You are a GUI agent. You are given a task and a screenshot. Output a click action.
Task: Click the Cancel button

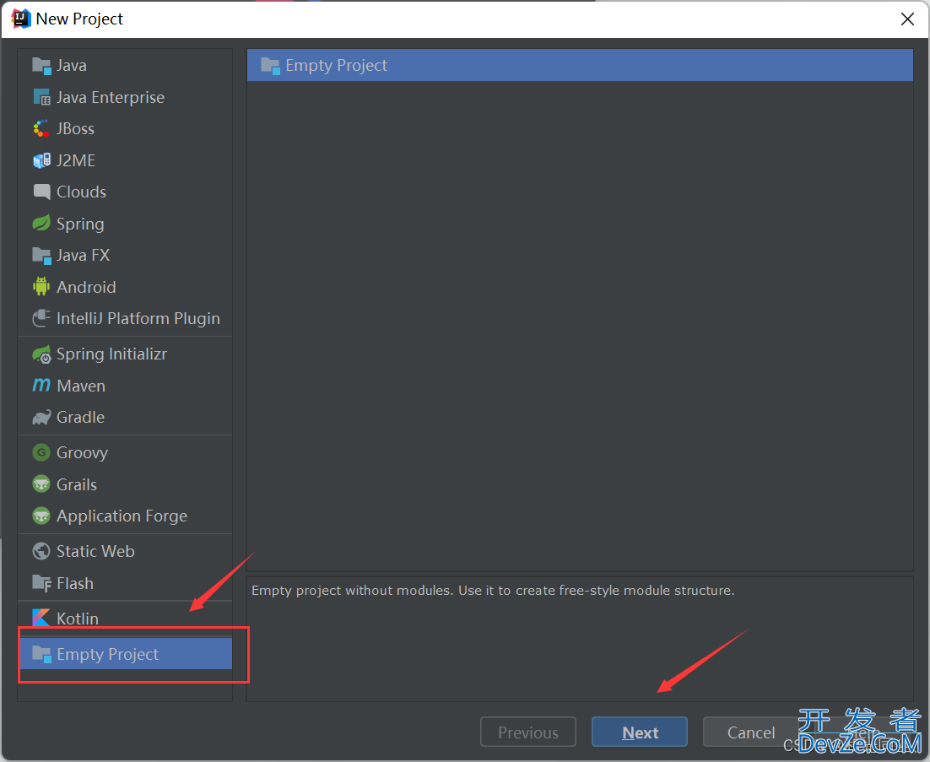tap(751, 732)
